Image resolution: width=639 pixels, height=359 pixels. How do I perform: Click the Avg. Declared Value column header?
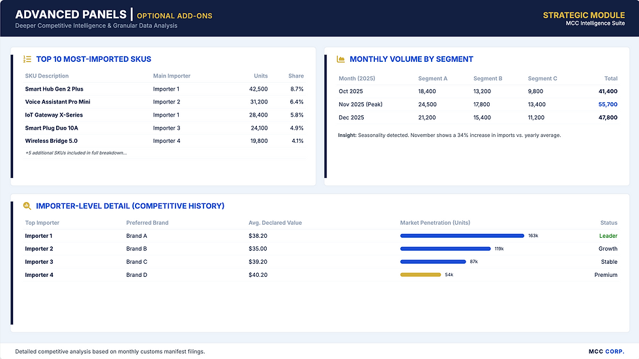point(275,223)
